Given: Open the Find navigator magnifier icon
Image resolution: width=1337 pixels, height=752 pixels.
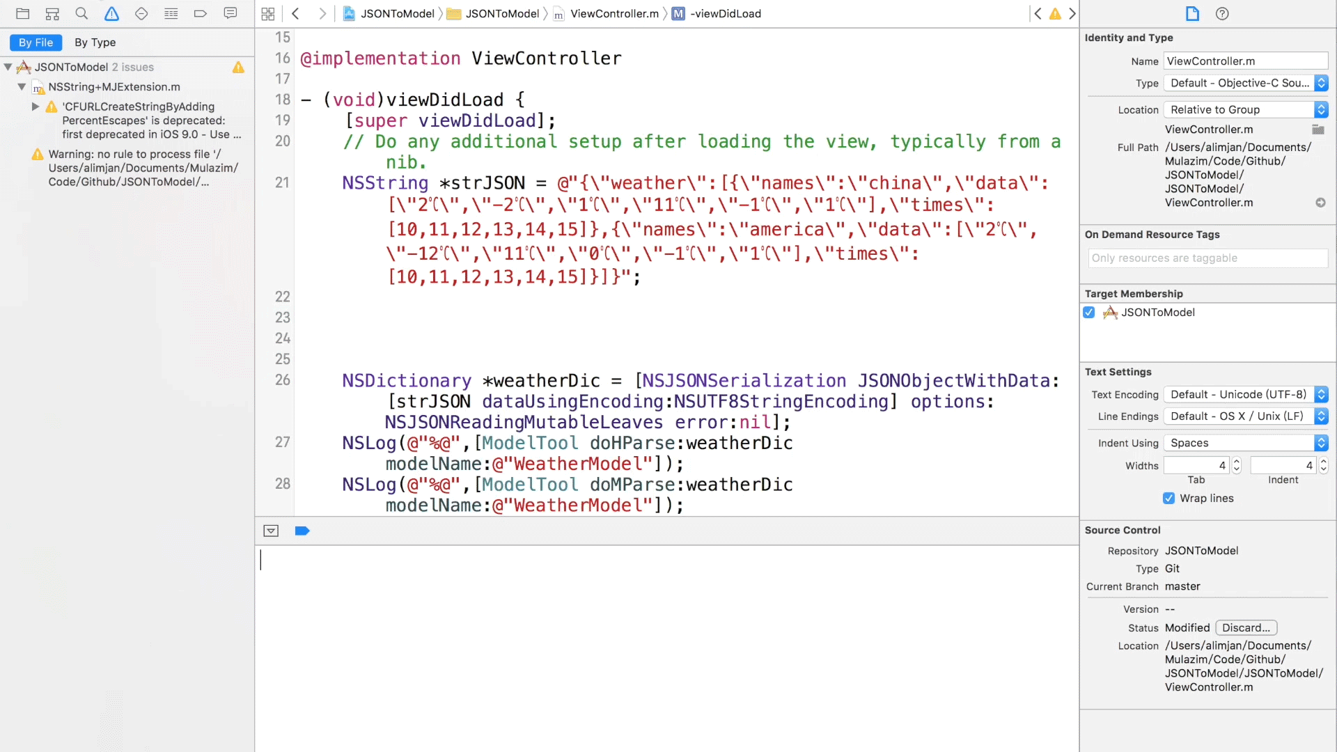Looking at the screenshot, I should [x=81, y=13].
